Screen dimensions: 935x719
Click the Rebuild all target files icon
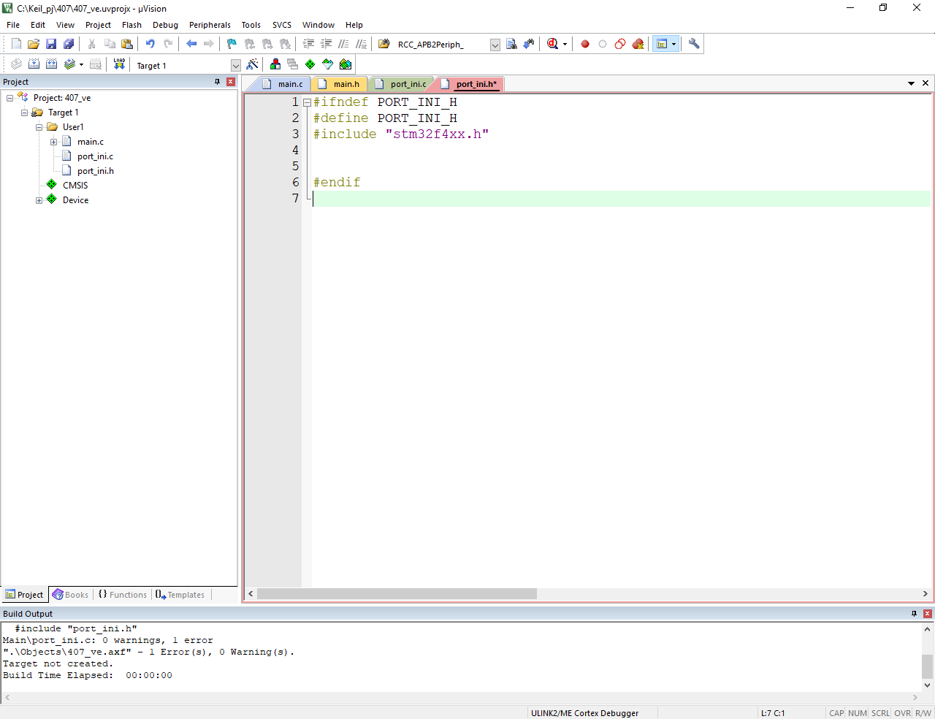[51, 64]
